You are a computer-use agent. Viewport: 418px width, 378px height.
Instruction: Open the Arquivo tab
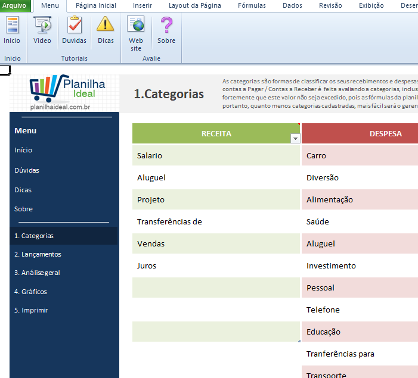pos(15,5)
